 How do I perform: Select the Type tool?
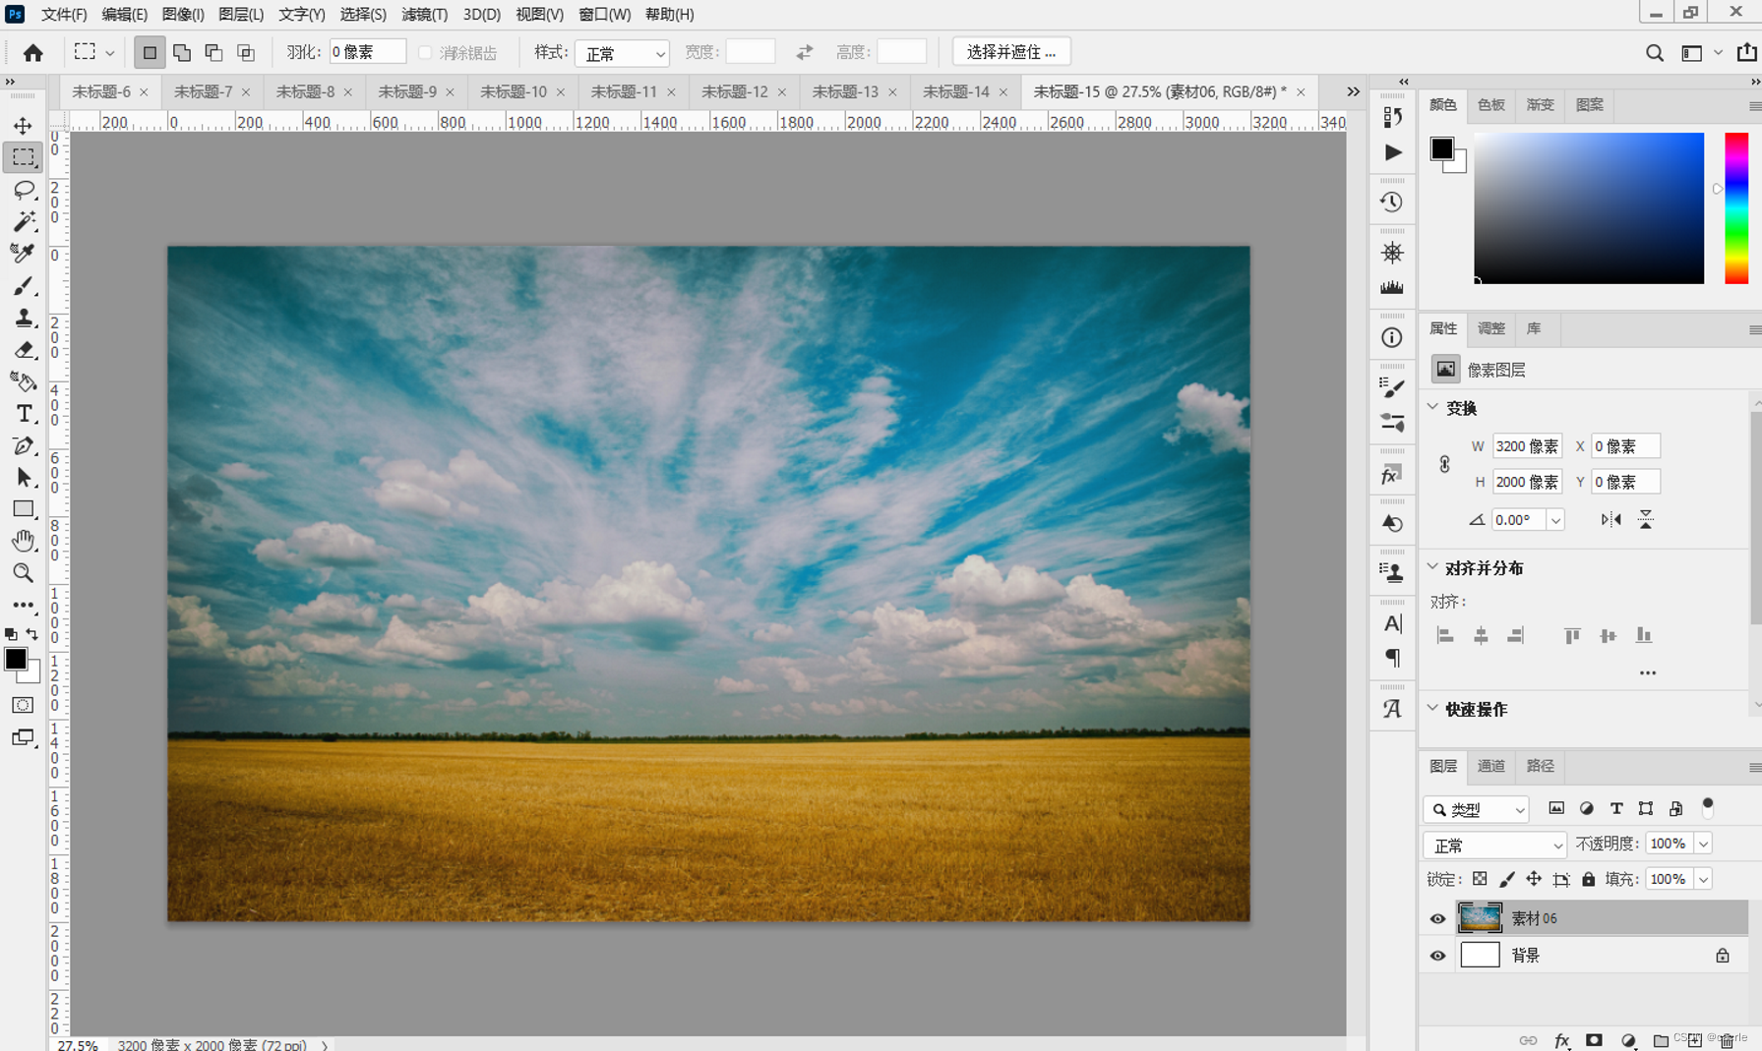point(23,414)
